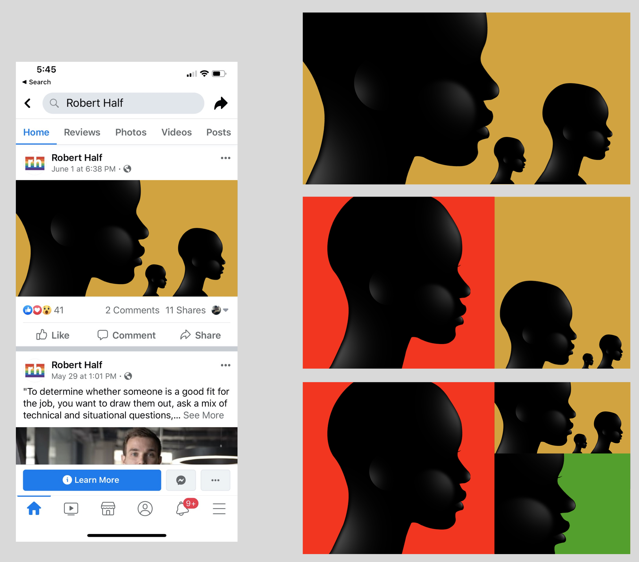
Task: Click the Robert Half search field
Action: (124, 103)
